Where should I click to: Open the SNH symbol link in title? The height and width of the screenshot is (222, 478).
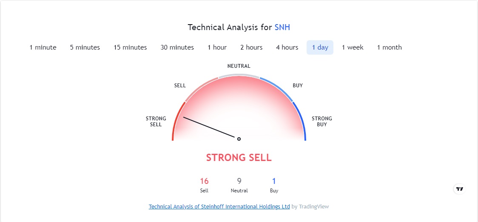point(282,28)
